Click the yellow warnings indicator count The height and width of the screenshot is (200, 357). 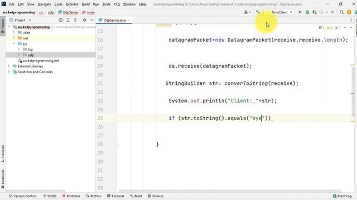click(330, 28)
